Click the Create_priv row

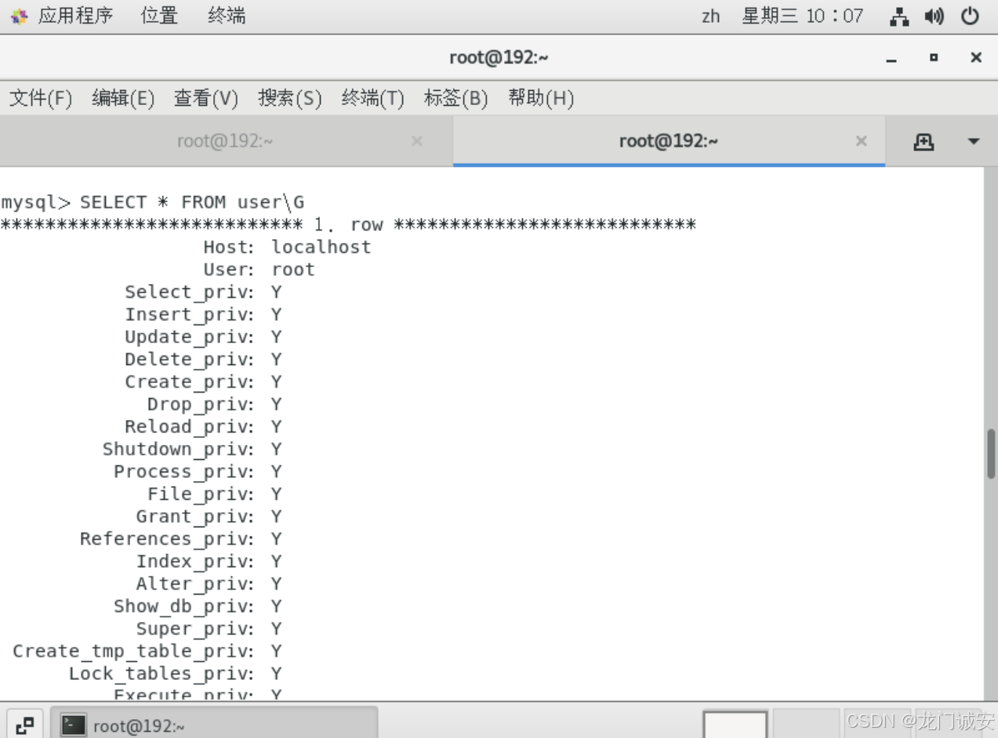[203, 382]
